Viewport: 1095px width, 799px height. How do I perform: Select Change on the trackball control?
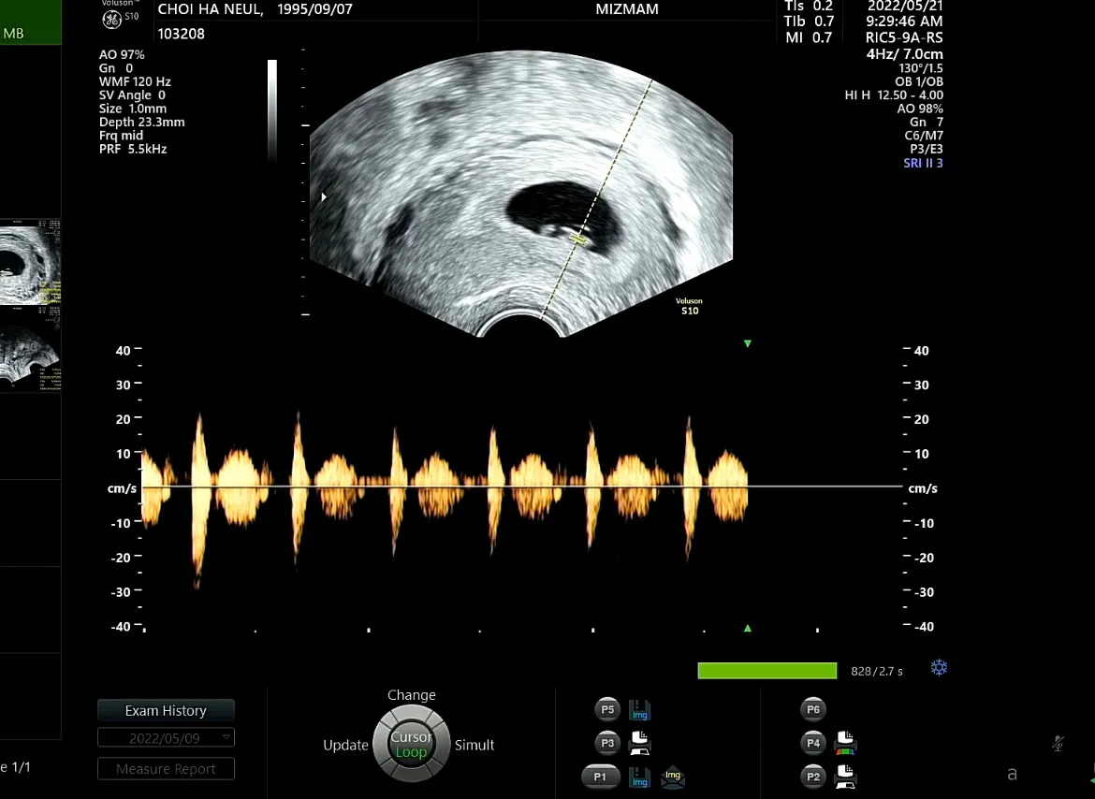(x=411, y=695)
